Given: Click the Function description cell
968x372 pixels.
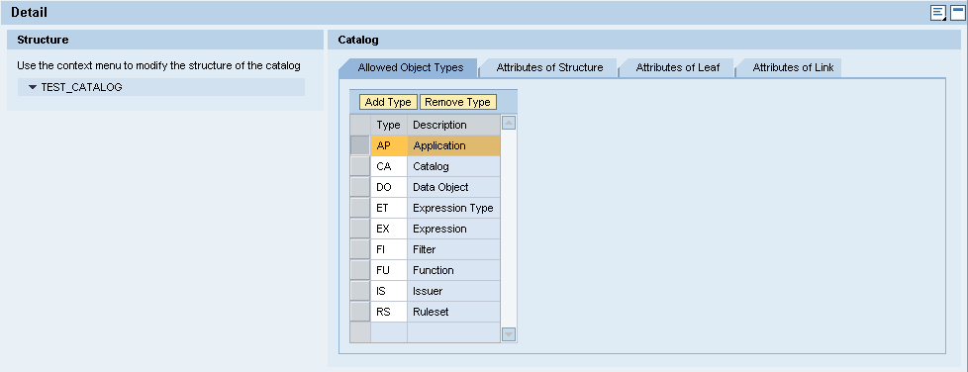Looking at the screenshot, I should (453, 270).
